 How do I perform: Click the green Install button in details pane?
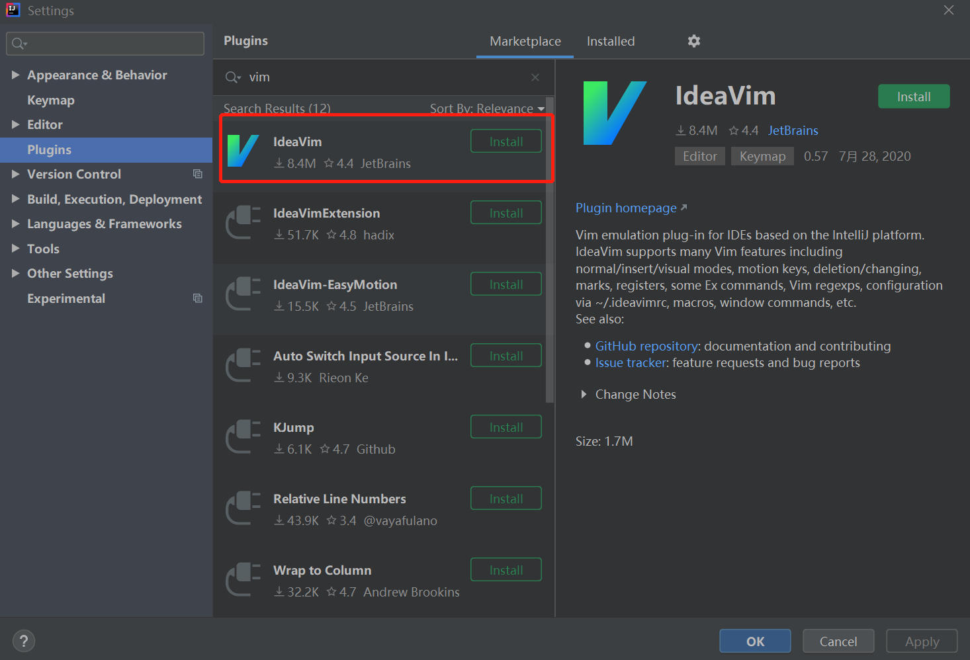(x=914, y=97)
